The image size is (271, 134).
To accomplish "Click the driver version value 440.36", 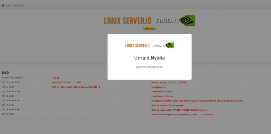I will (56, 78).
